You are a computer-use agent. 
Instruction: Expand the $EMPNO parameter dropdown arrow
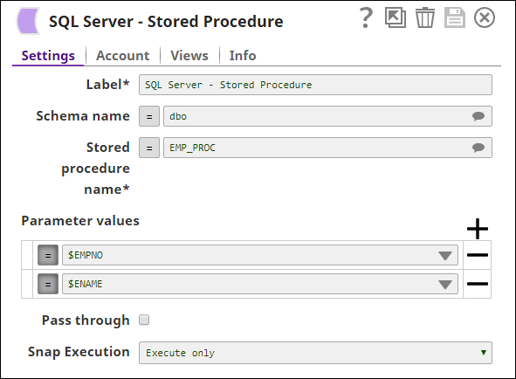445,256
